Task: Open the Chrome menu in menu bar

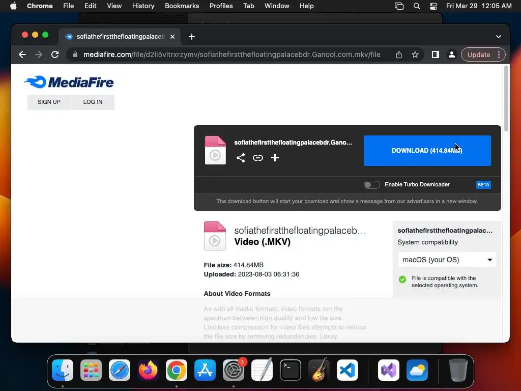Action: click(40, 6)
